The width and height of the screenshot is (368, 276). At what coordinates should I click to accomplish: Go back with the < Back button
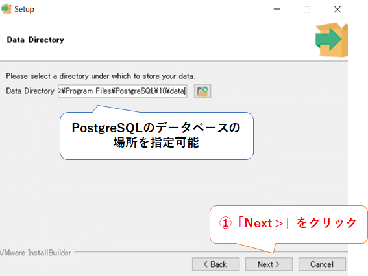215,264
